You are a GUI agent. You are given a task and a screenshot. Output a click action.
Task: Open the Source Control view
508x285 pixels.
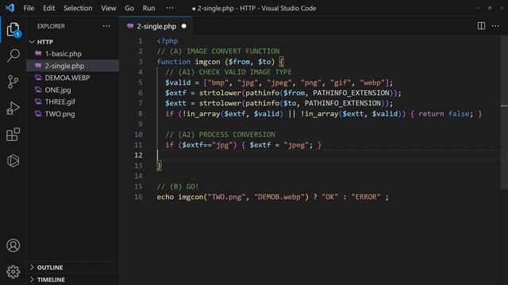coord(13,82)
